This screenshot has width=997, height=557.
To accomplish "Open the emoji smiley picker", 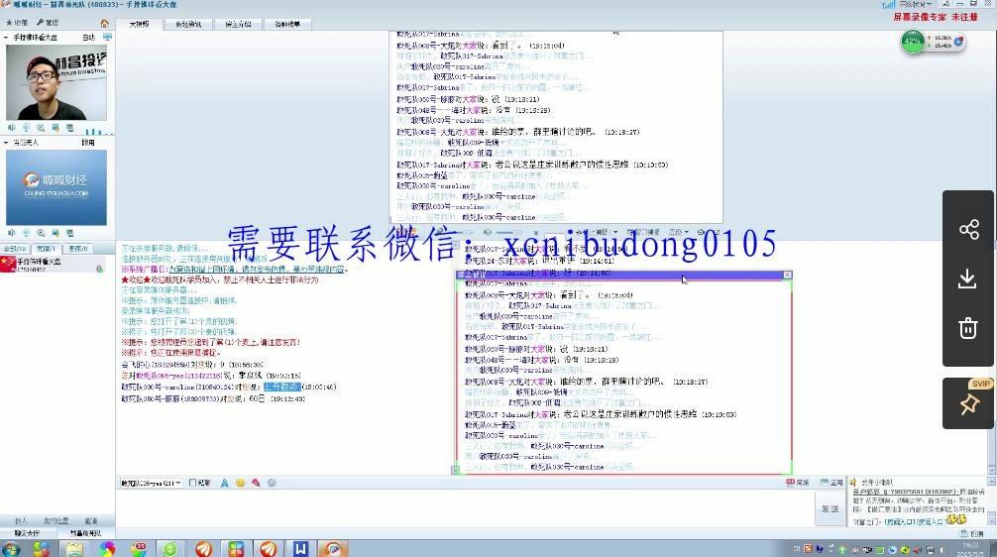I will point(240,483).
